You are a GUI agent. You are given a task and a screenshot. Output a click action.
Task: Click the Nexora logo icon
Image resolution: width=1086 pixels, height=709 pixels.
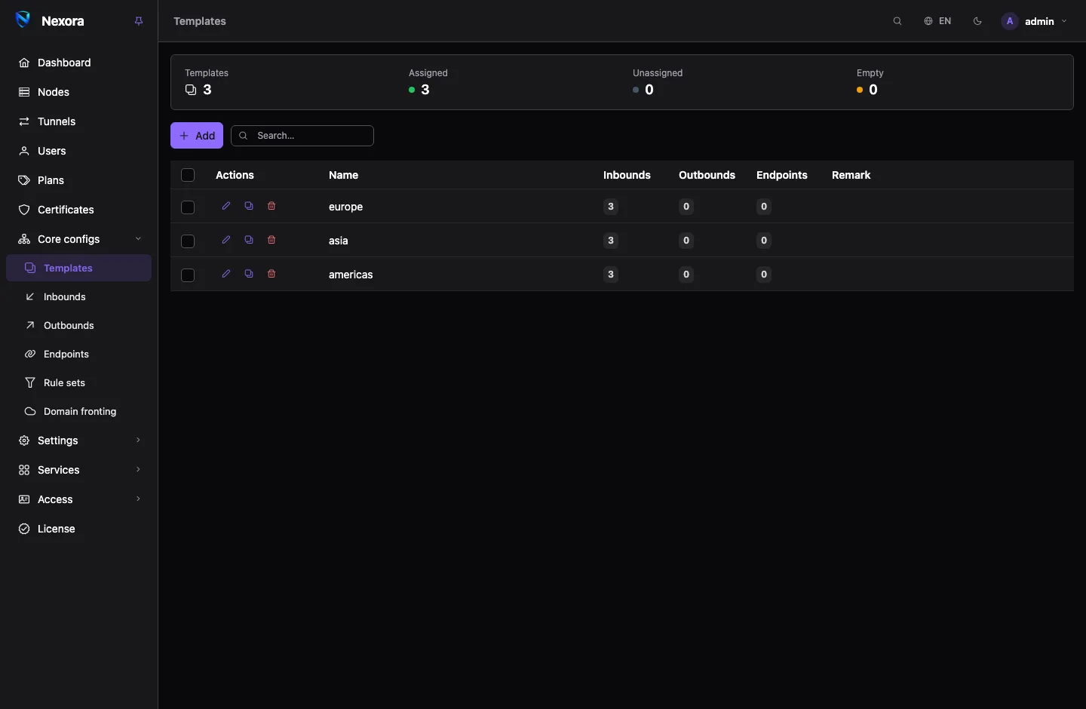(x=23, y=20)
